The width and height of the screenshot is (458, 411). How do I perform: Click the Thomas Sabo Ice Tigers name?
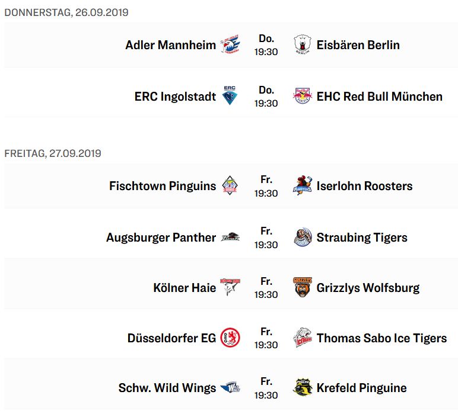pyautogui.click(x=381, y=338)
